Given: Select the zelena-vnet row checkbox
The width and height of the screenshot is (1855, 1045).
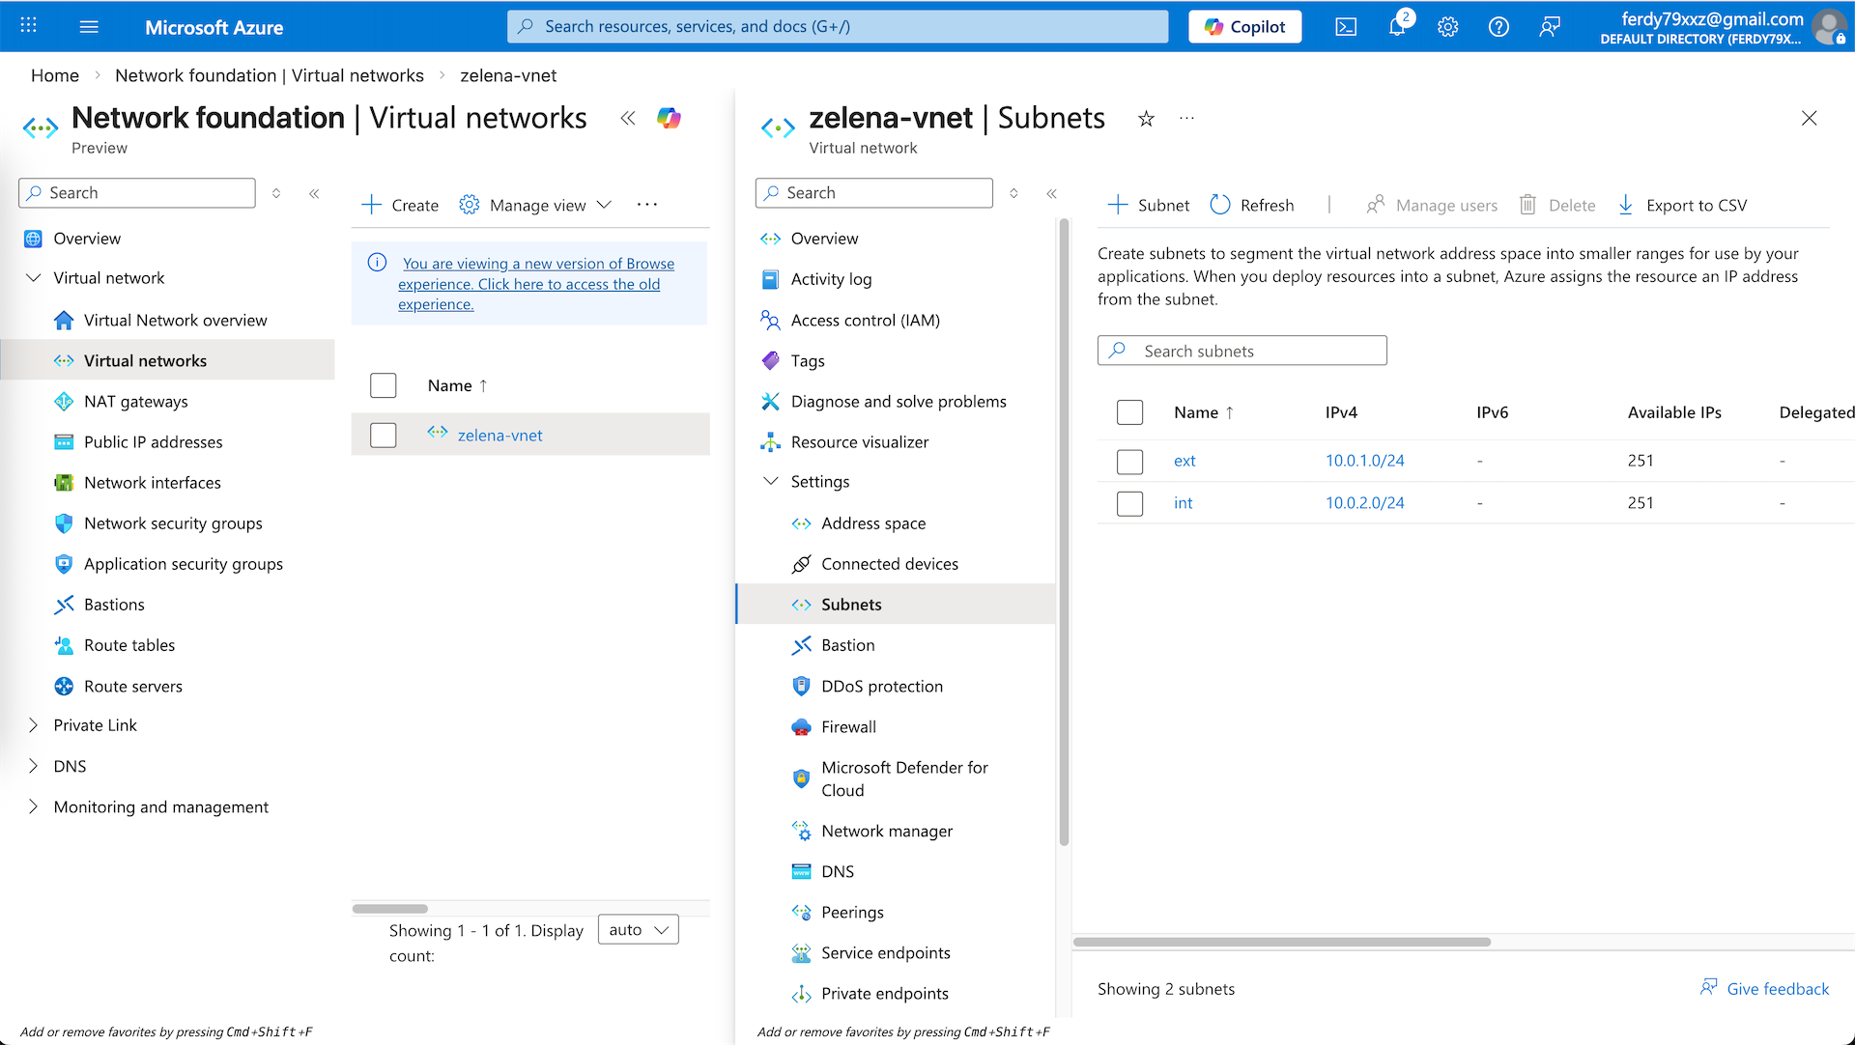Looking at the screenshot, I should tap(384, 436).
